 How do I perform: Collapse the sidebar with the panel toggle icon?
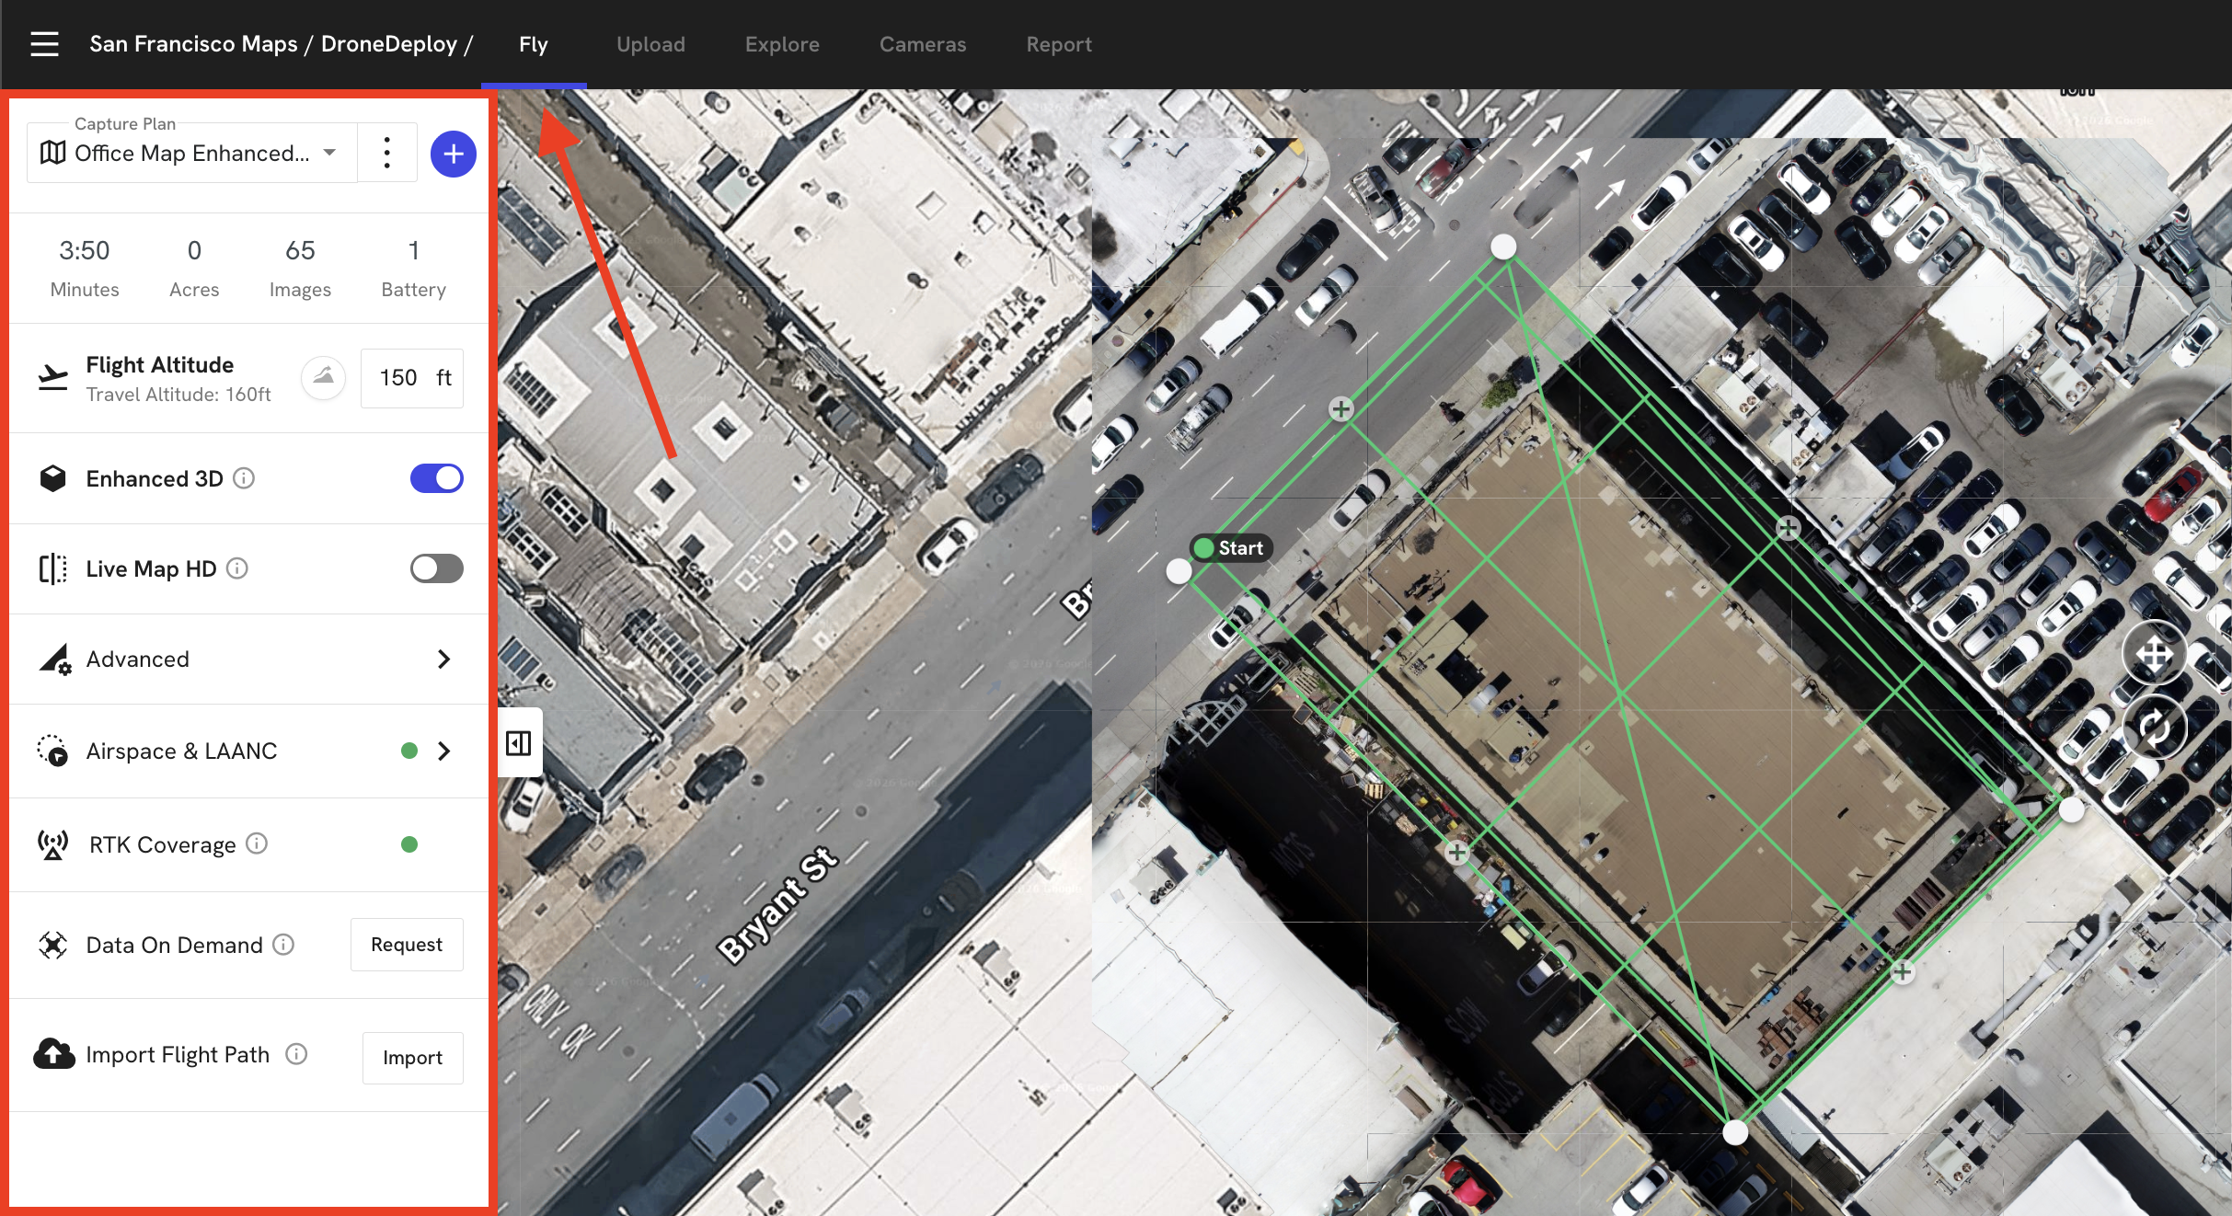tap(519, 743)
